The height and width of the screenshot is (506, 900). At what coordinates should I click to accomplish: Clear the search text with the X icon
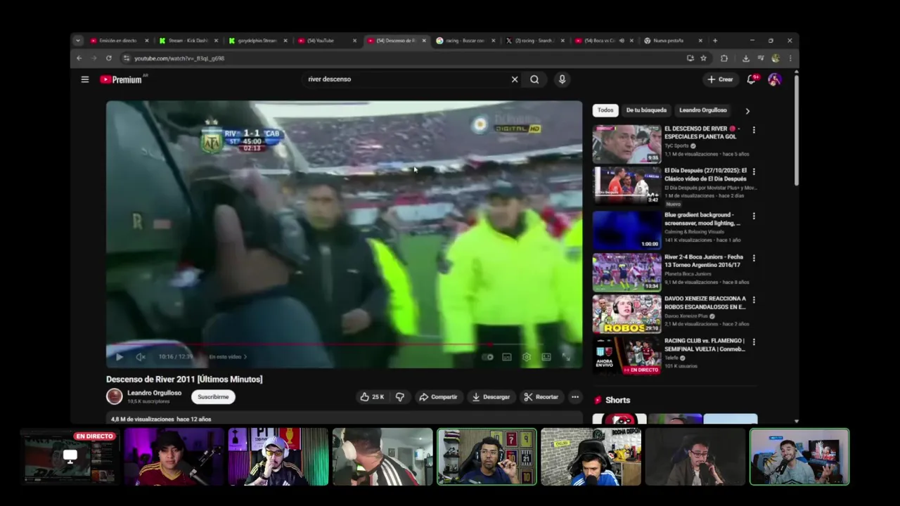click(515, 79)
